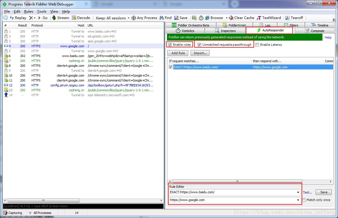Open the Keep: All sessions dropdown

point(113,18)
